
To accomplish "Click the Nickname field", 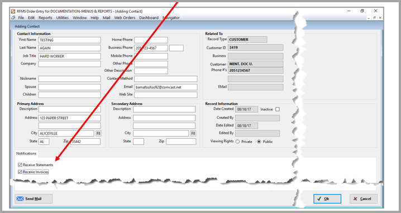I will tap(70, 79).
